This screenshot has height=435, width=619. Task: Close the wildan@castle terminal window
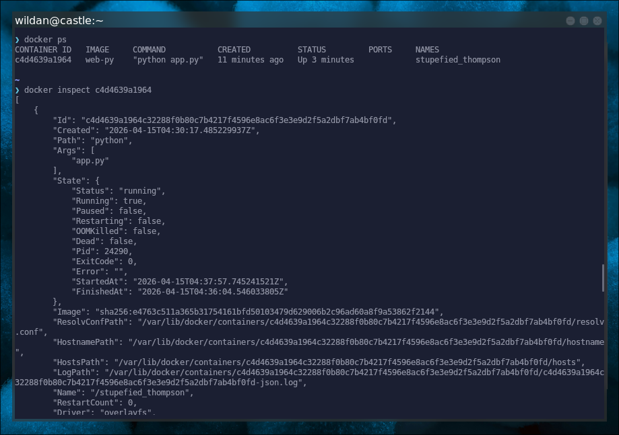pyautogui.click(x=597, y=21)
